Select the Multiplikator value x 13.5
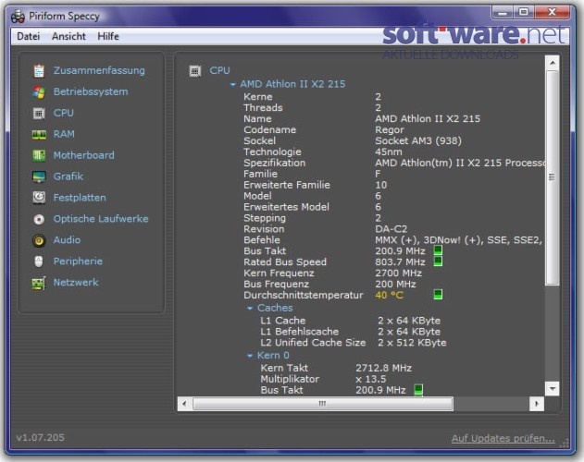The width and height of the screenshot is (584, 462). tap(370, 379)
